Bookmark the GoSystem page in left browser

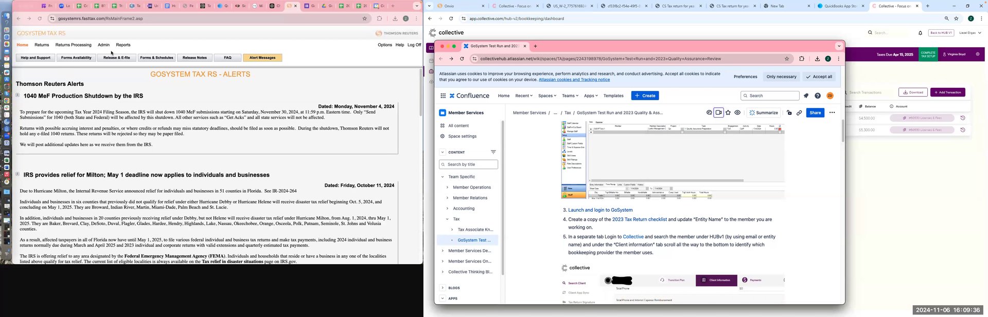(x=365, y=18)
